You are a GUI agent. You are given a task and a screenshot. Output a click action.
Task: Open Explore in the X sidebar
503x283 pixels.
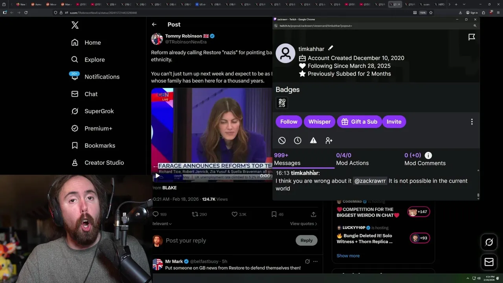pyautogui.click(x=88, y=60)
